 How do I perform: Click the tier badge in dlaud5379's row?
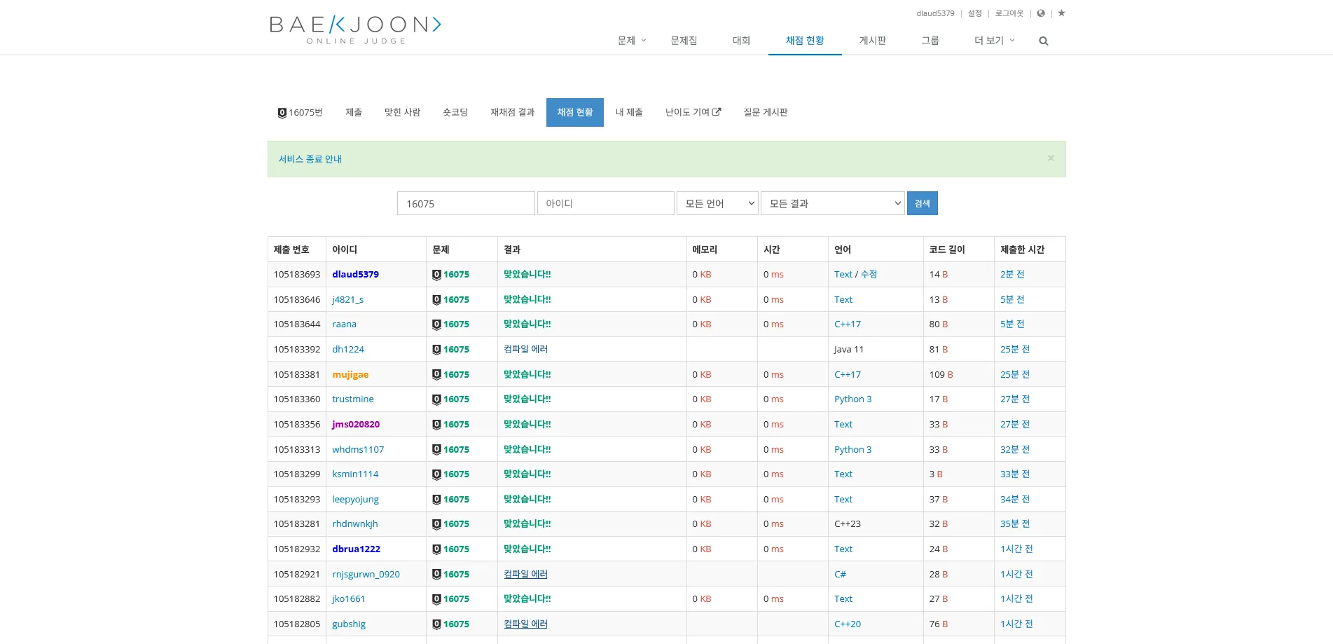tap(436, 275)
